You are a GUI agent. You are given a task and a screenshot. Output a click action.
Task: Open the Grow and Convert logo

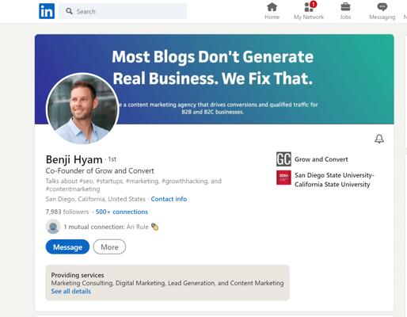pyautogui.click(x=283, y=159)
